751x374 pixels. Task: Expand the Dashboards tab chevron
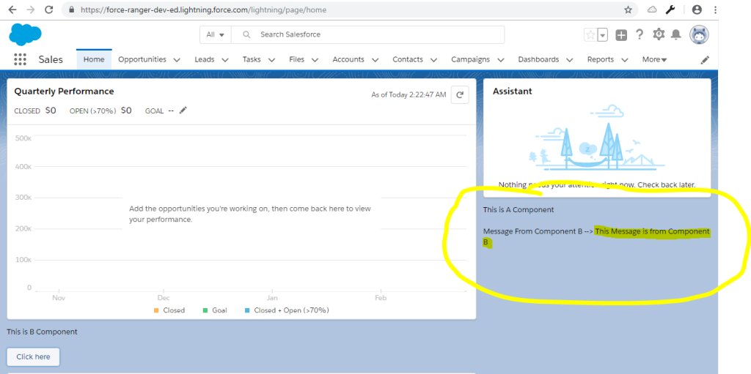(569, 60)
